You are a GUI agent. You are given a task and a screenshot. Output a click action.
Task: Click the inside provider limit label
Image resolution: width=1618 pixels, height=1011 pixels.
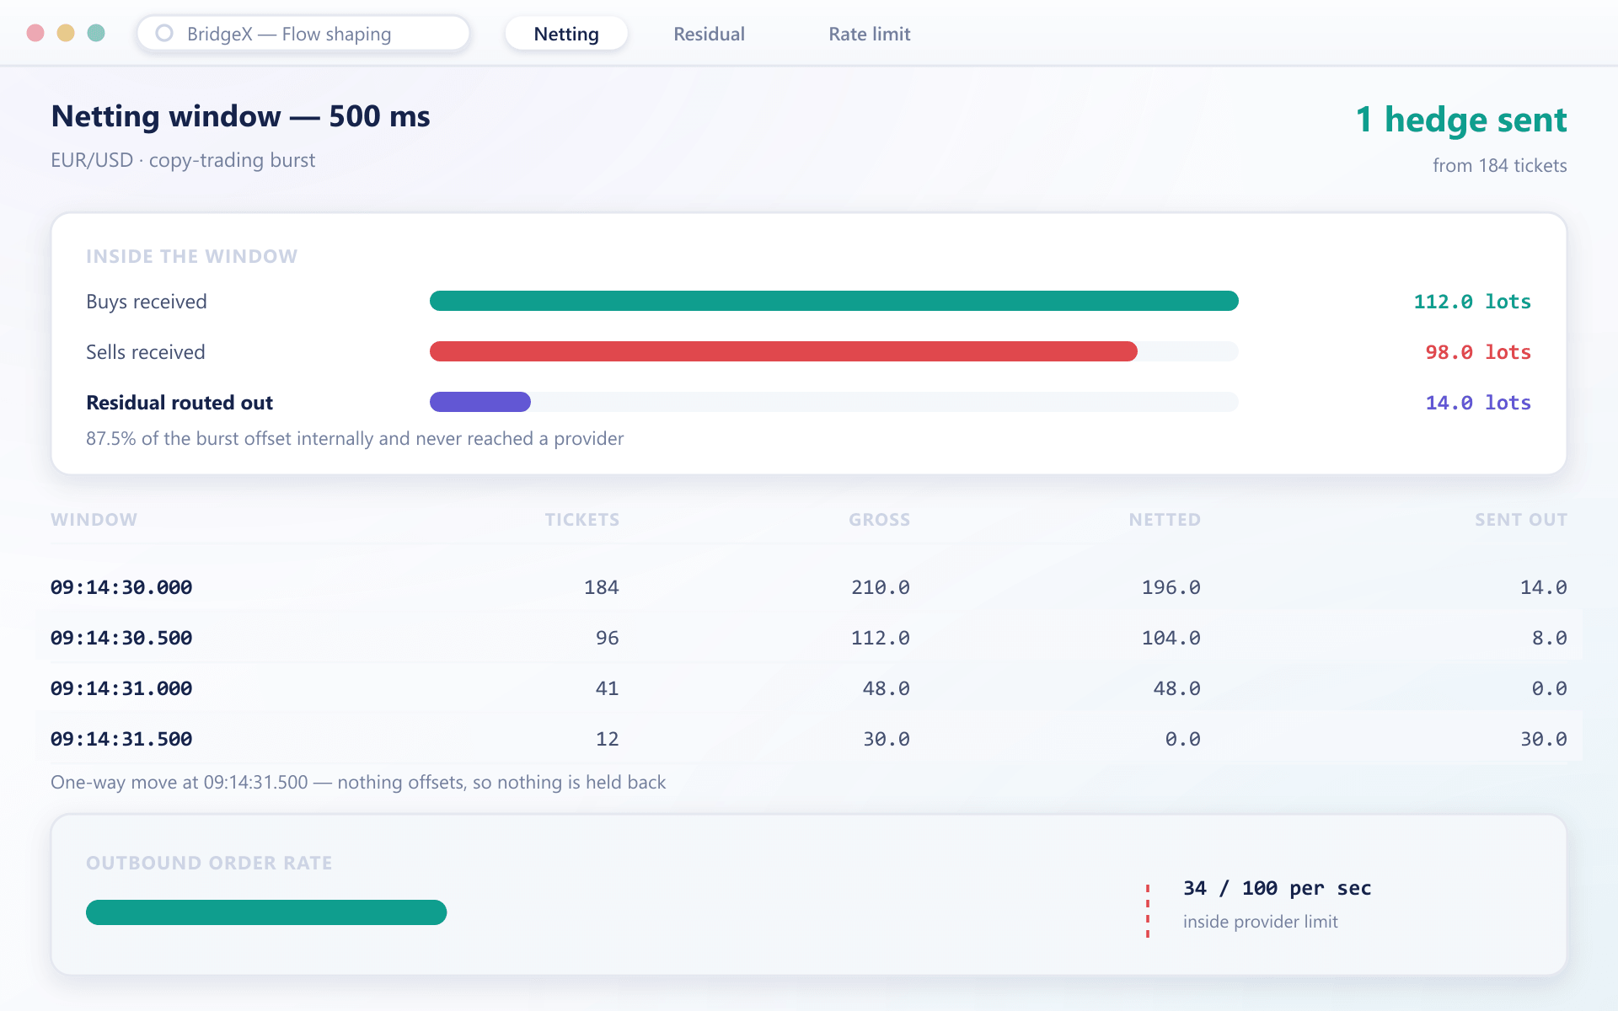click(x=1260, y=922)
